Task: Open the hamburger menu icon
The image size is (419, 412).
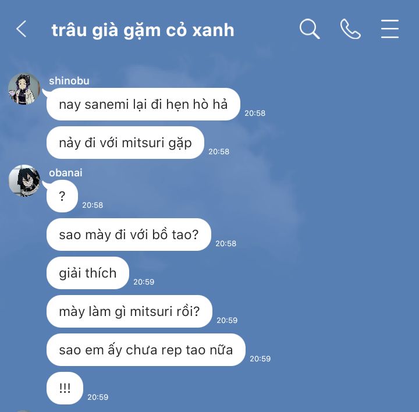Action: (x=390, y=29)
